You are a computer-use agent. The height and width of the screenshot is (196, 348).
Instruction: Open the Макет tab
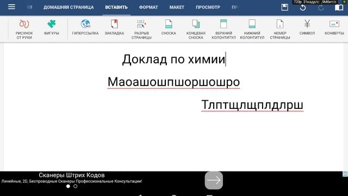pos(177,7)
